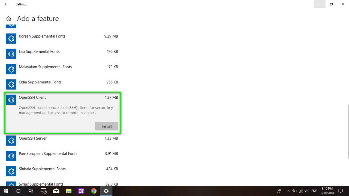Click the 196 KB size value
349x196 pixels.
coord(112,52)
